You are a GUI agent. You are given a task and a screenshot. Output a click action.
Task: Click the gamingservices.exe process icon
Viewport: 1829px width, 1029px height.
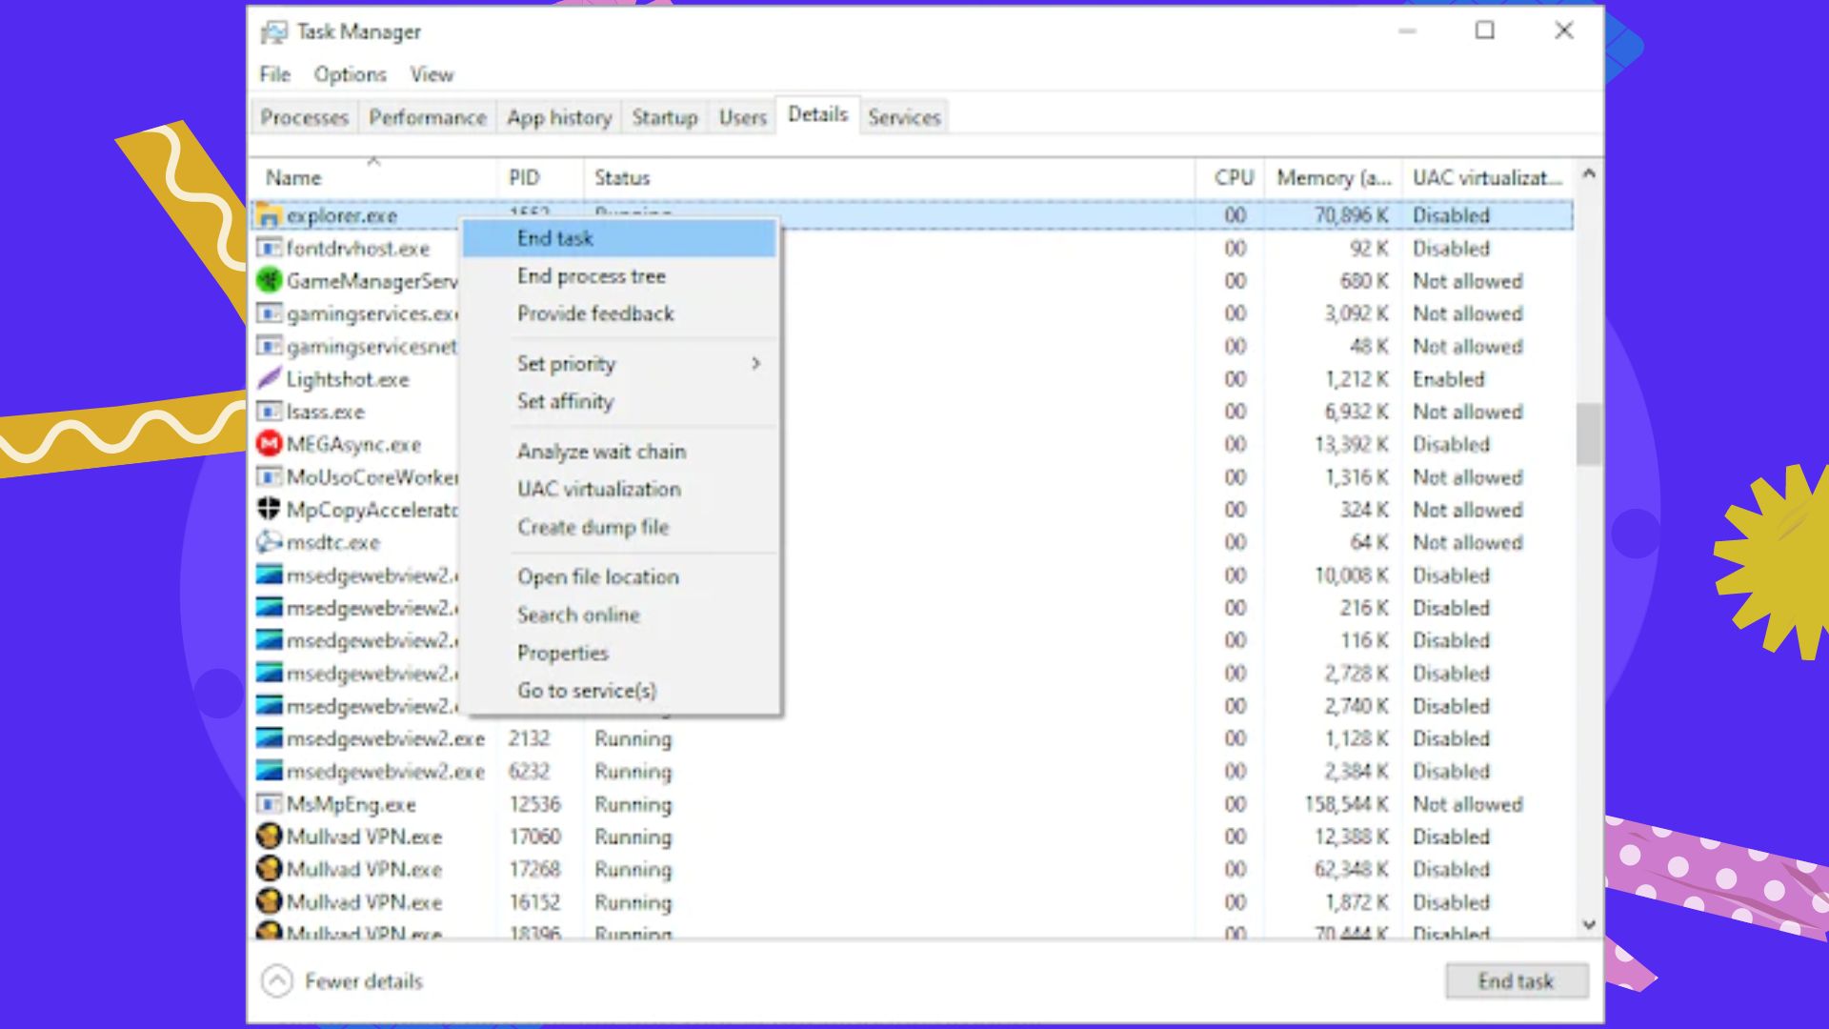270,313
